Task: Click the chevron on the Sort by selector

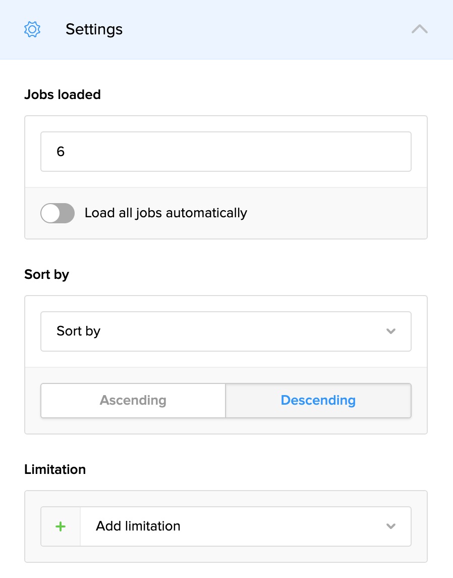Action: (x=390, y=331)
